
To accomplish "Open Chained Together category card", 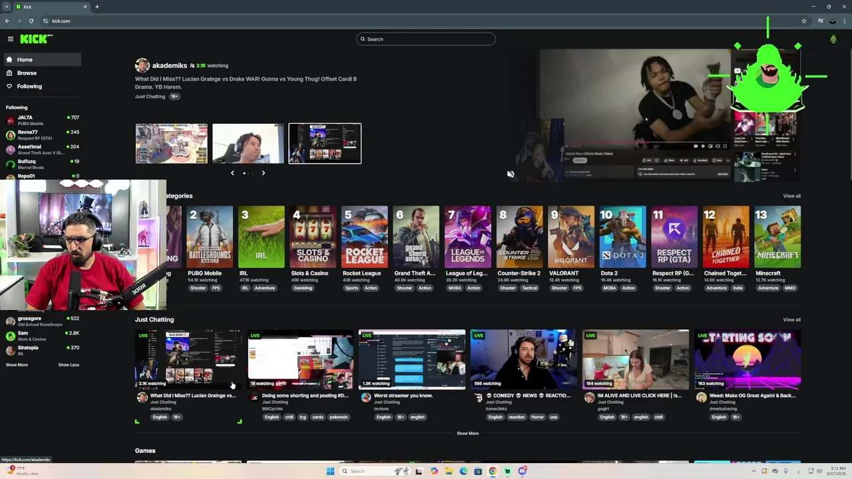I will click(726, 249).
